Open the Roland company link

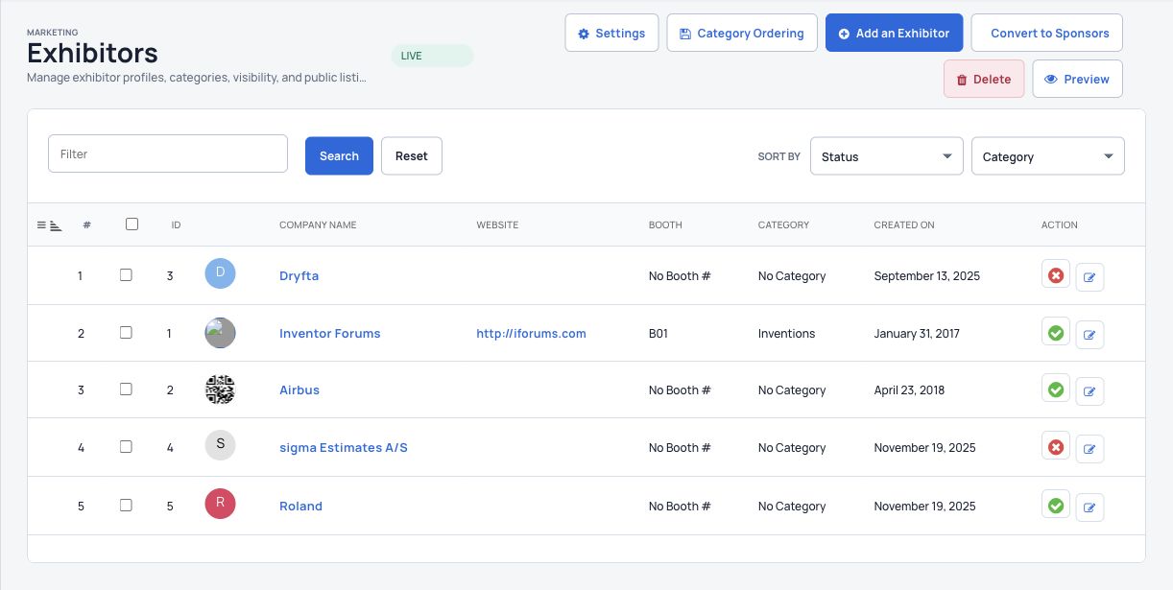click(x=300, y=507)
